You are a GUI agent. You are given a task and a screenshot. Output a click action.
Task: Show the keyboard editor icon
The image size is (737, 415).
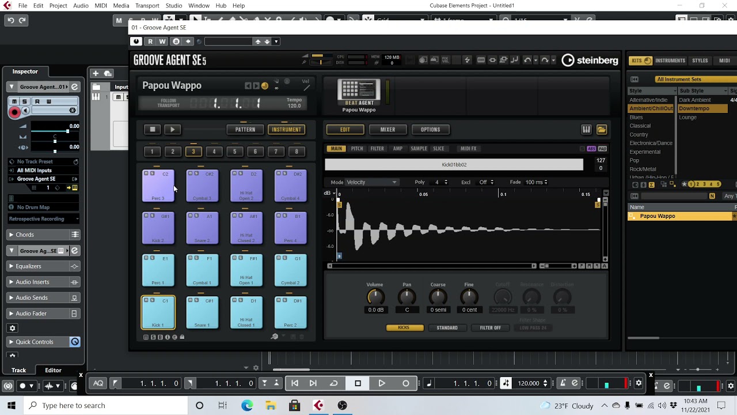pos(586,130)
